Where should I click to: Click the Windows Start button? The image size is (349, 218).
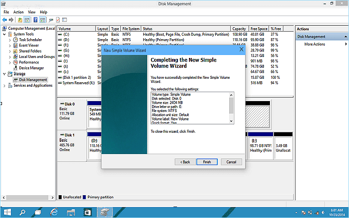tap(8, 212)
